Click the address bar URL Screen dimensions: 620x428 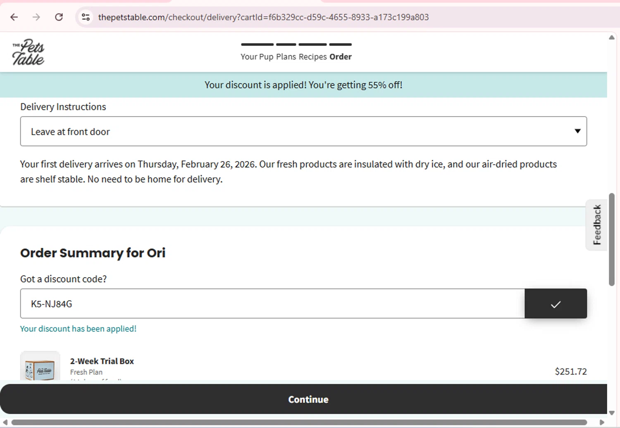pos(263,17)
